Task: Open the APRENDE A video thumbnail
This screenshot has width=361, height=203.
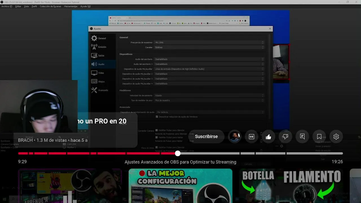Action: click(x=70, y=186)
